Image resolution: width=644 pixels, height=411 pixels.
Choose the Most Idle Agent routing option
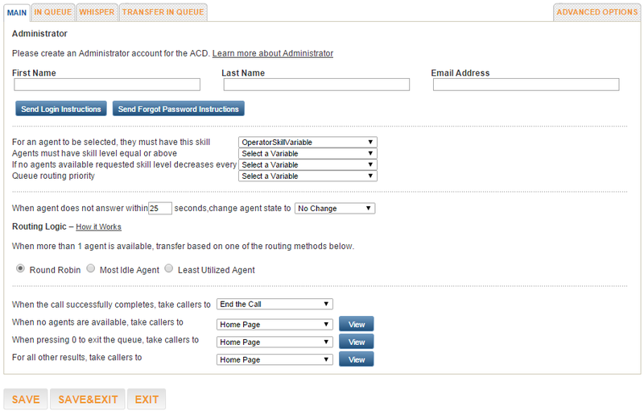pyautogui.click(x=91, y=269)
